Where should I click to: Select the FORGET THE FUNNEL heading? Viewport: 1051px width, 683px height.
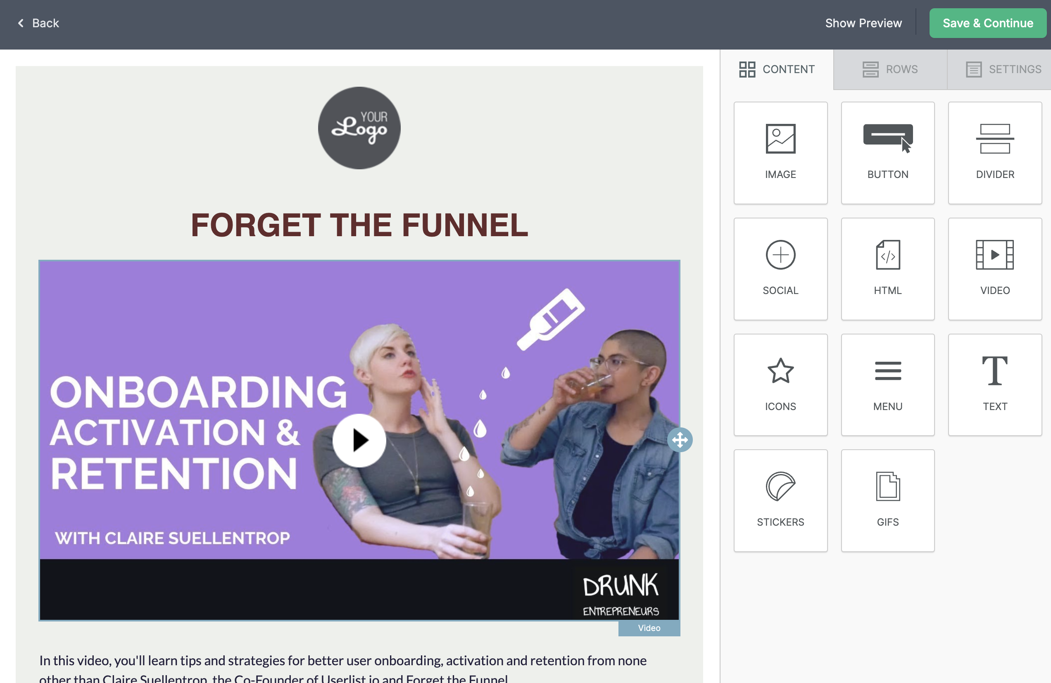(359, 225)
